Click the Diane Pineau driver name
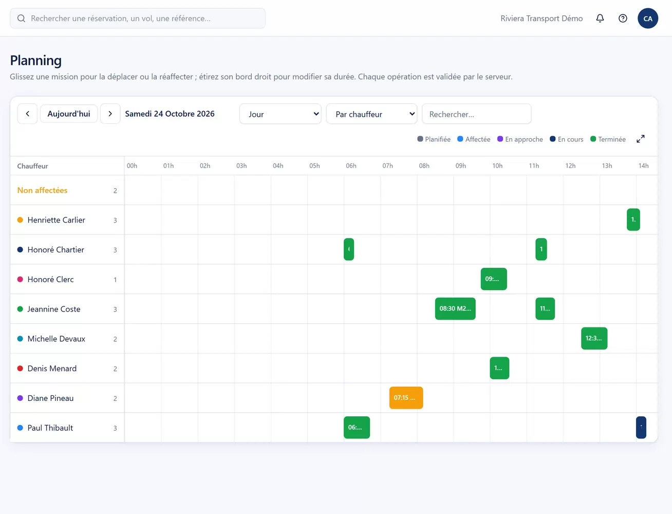The image size is (672, 514). point(51,398)
